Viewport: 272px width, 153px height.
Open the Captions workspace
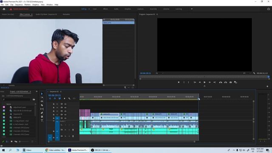point(141,9)
